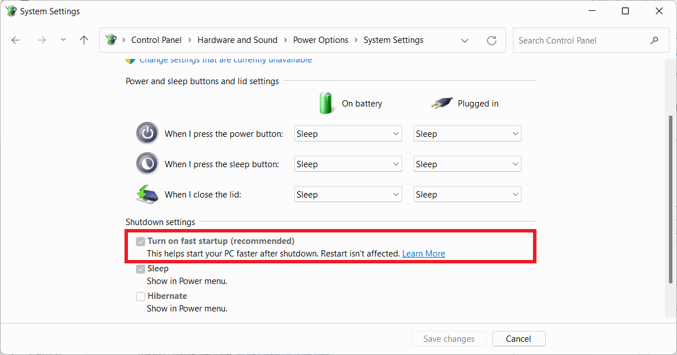Go to Control Panel breadcrumb
This screenshot has width=677, height=355.
click(156, 40)
